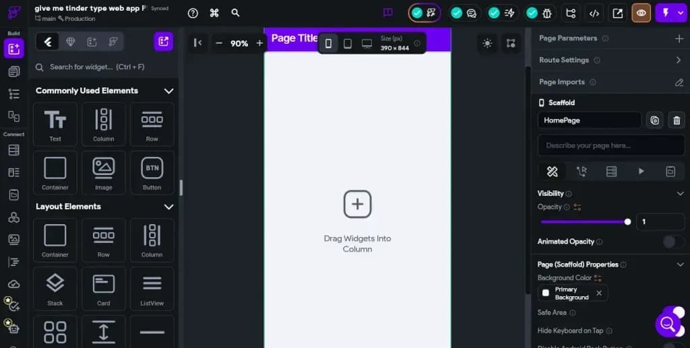Click the HomePage name field
The width and height of the screenshot is (690, 348).
(589, 120)
